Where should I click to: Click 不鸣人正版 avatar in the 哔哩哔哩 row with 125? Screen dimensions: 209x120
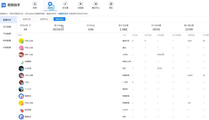pyautogui.click(x=21, y=103)
